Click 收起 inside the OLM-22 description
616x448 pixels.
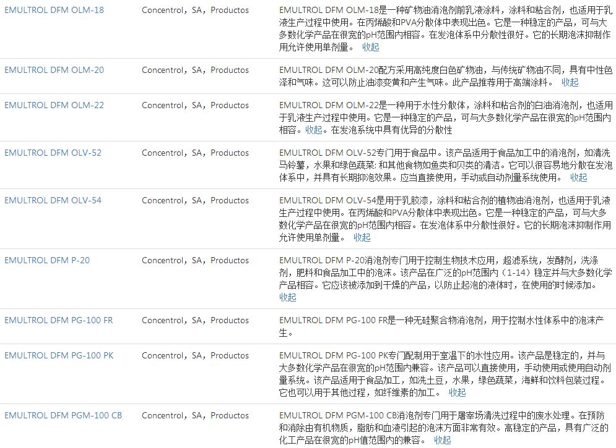[314, 130]
